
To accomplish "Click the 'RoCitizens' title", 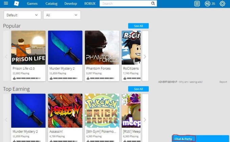I will point(131,68).
